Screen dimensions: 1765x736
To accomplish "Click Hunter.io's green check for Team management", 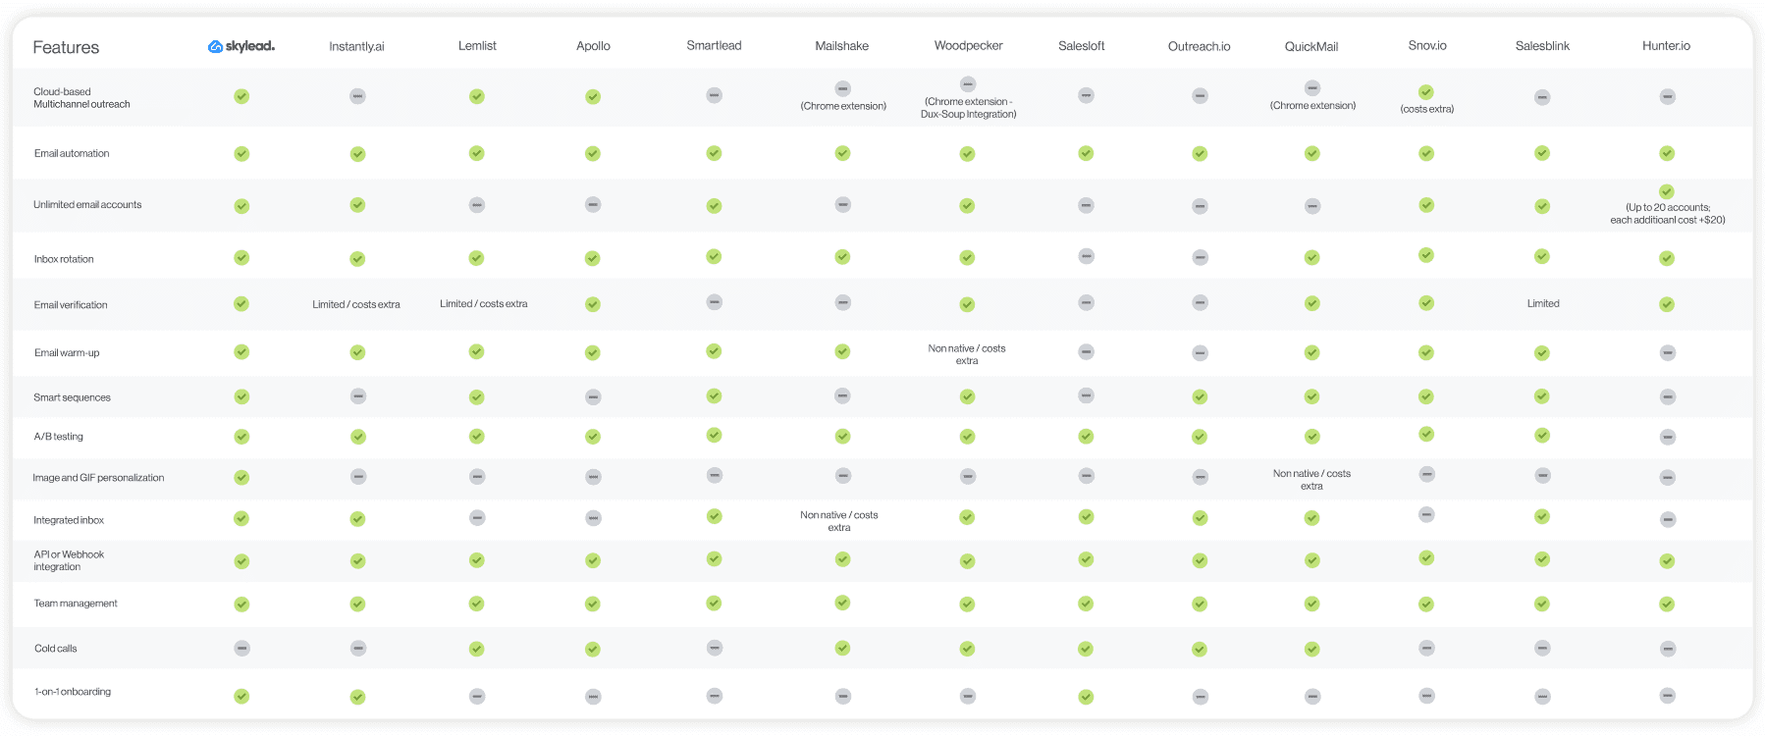I will [x=1667, y=605].
